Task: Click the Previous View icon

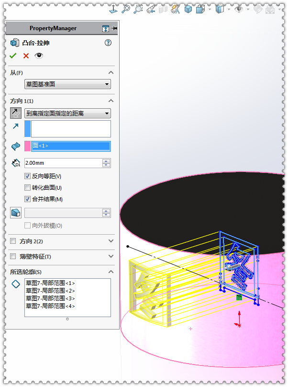Action: [x=151, y=10]
